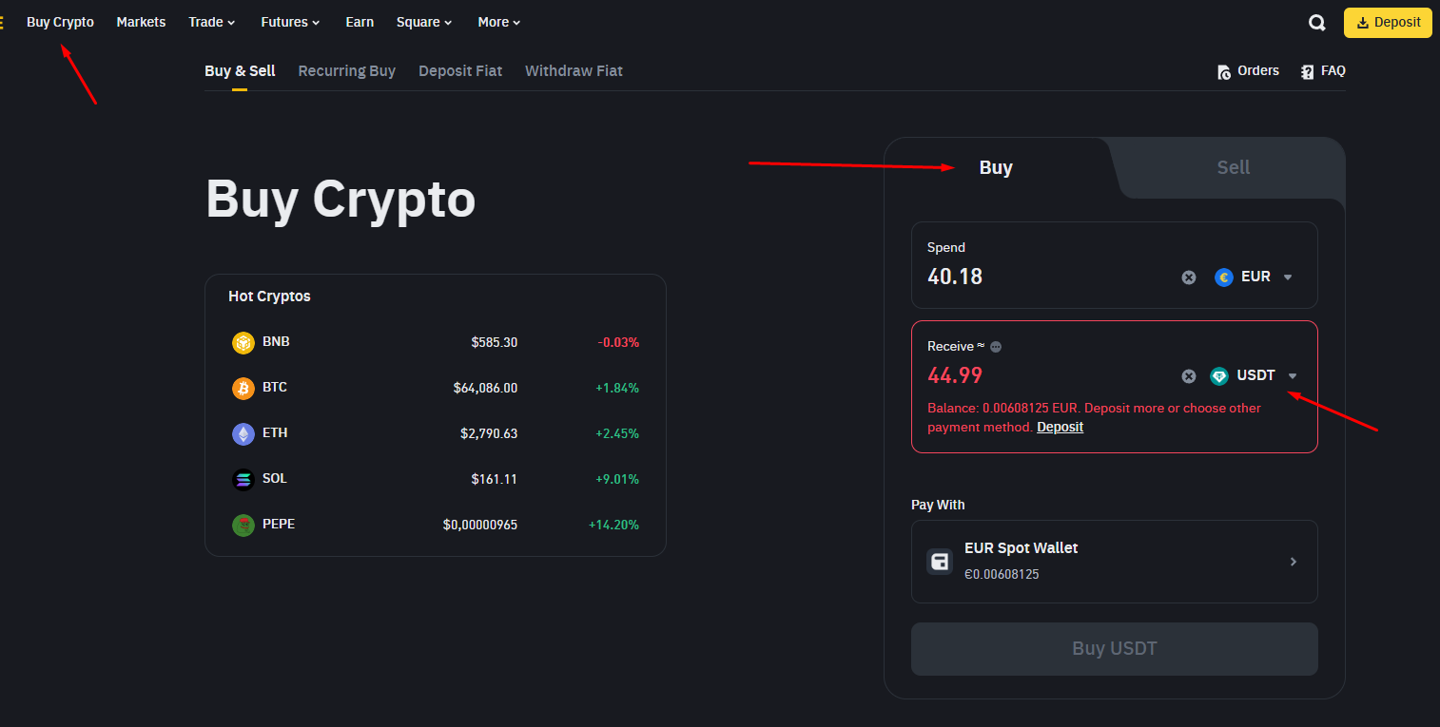Click the BNB price $585.30
Screen dimensions: 1440x727
tap(495, 342)
